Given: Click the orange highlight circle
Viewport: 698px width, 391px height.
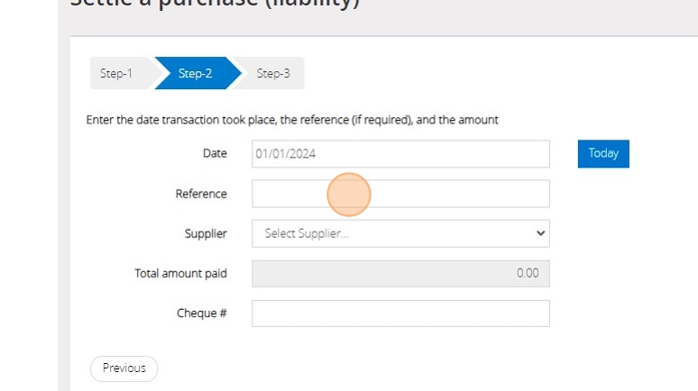Looking at the screenshot, I should coord(348,195).
